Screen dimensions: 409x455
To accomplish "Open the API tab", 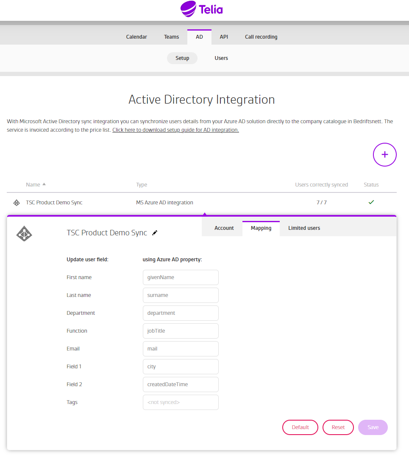I will pos(224,37).
